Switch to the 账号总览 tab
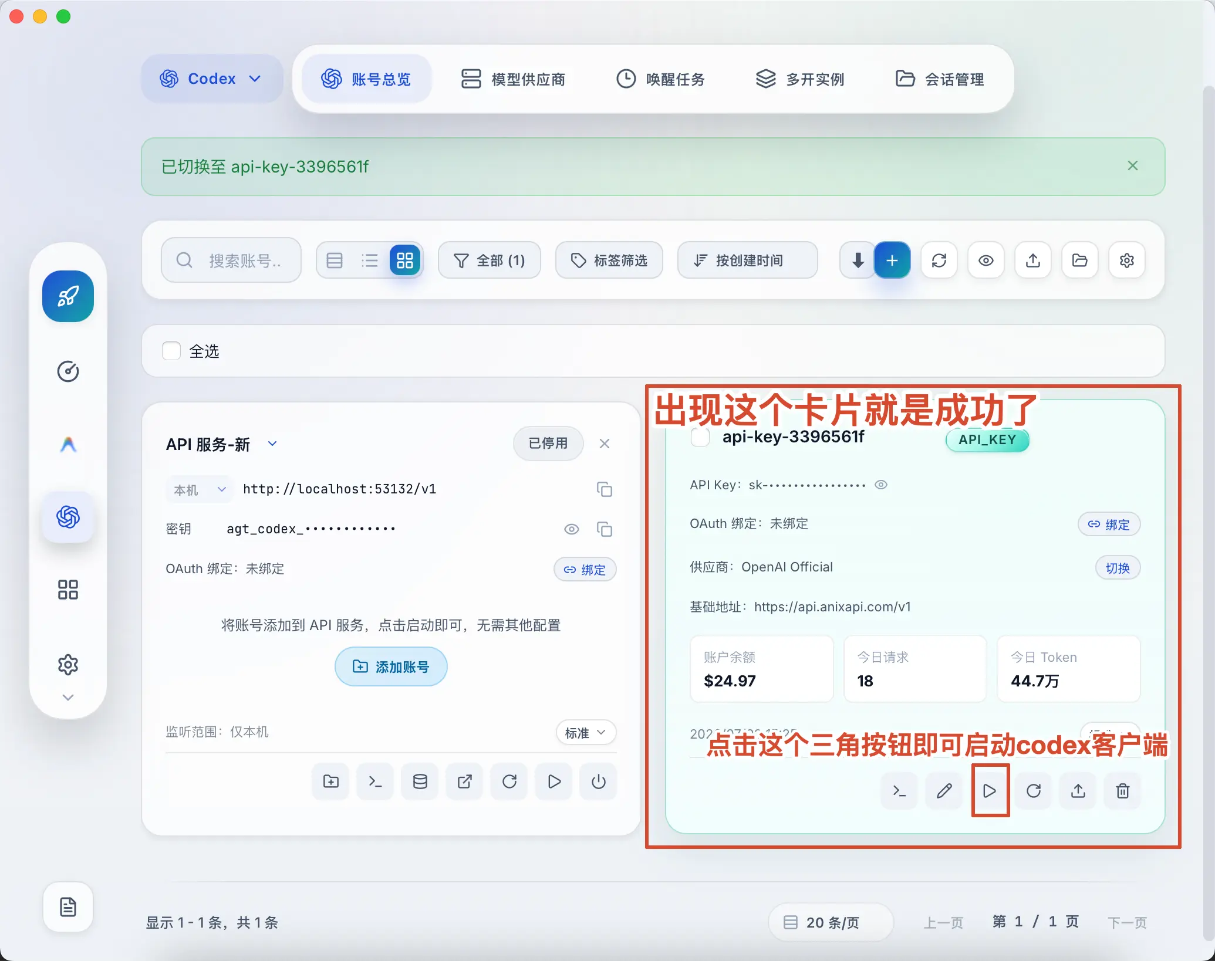This screenshot has height=961, width=1215. click(366, 79)
